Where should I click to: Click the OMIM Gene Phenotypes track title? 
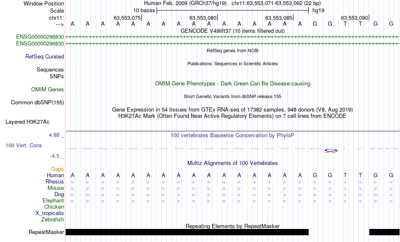pyautogui.click(x=232, y=84)
